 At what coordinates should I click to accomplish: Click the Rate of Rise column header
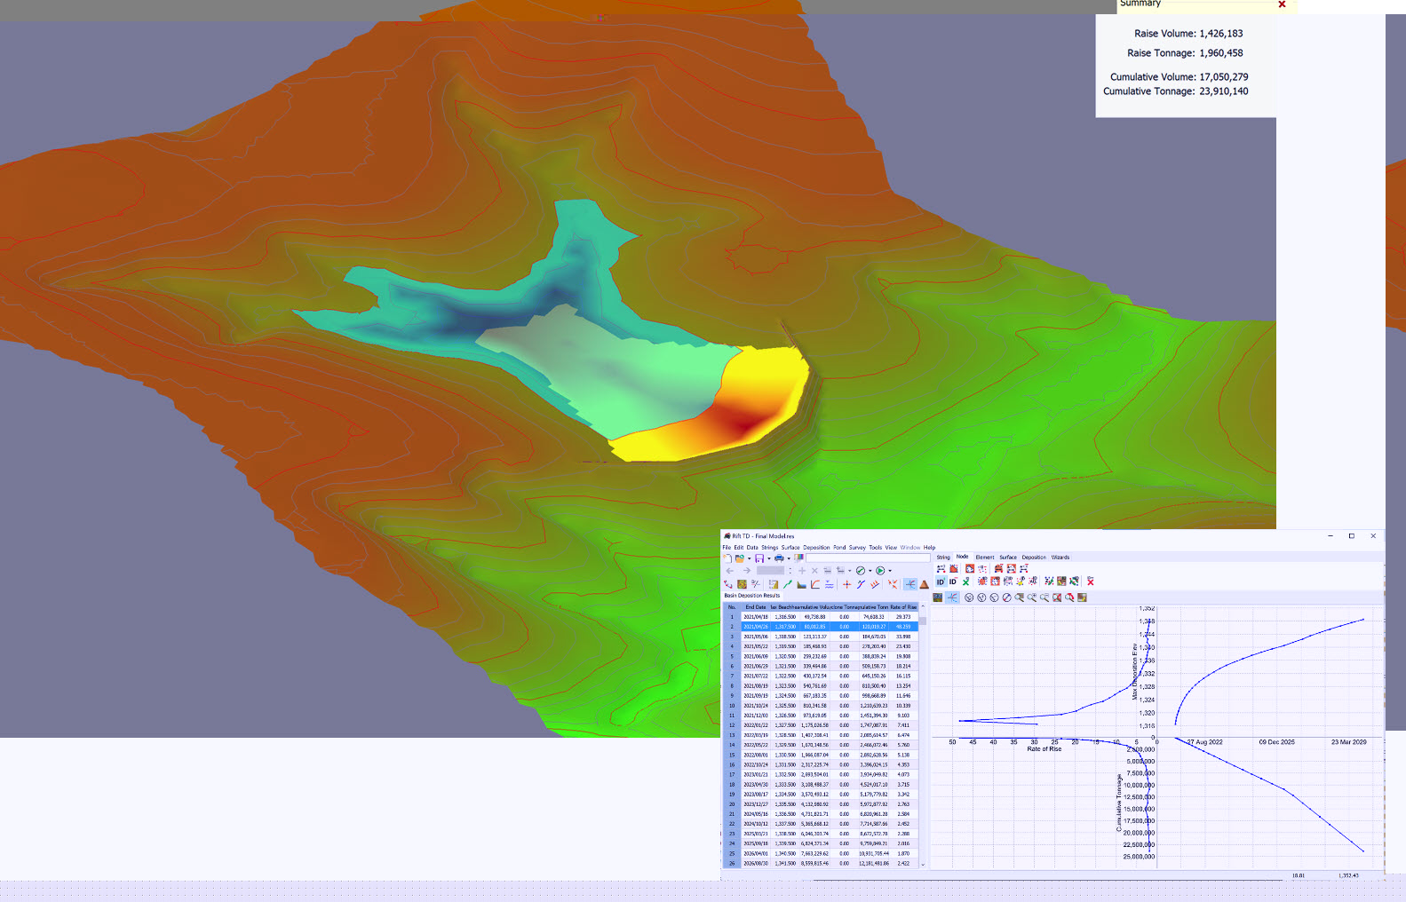coord(903,607)
